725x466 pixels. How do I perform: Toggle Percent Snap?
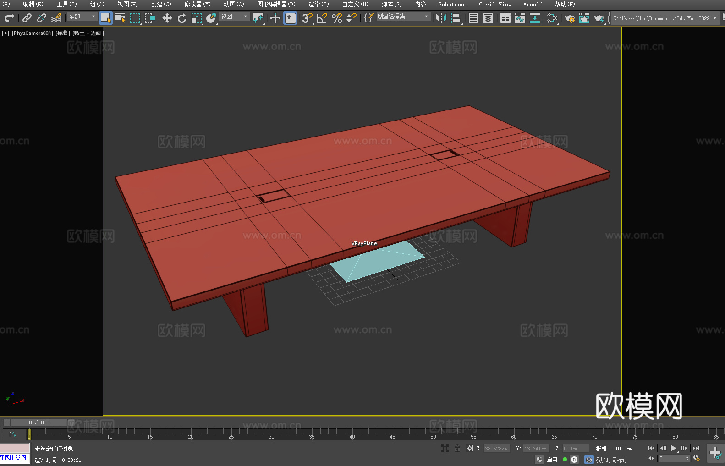coord(337,18)
